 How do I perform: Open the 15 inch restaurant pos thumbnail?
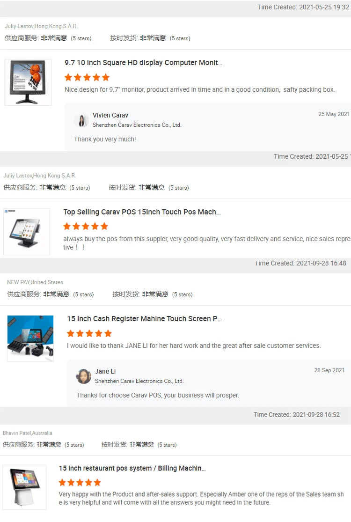25,487
